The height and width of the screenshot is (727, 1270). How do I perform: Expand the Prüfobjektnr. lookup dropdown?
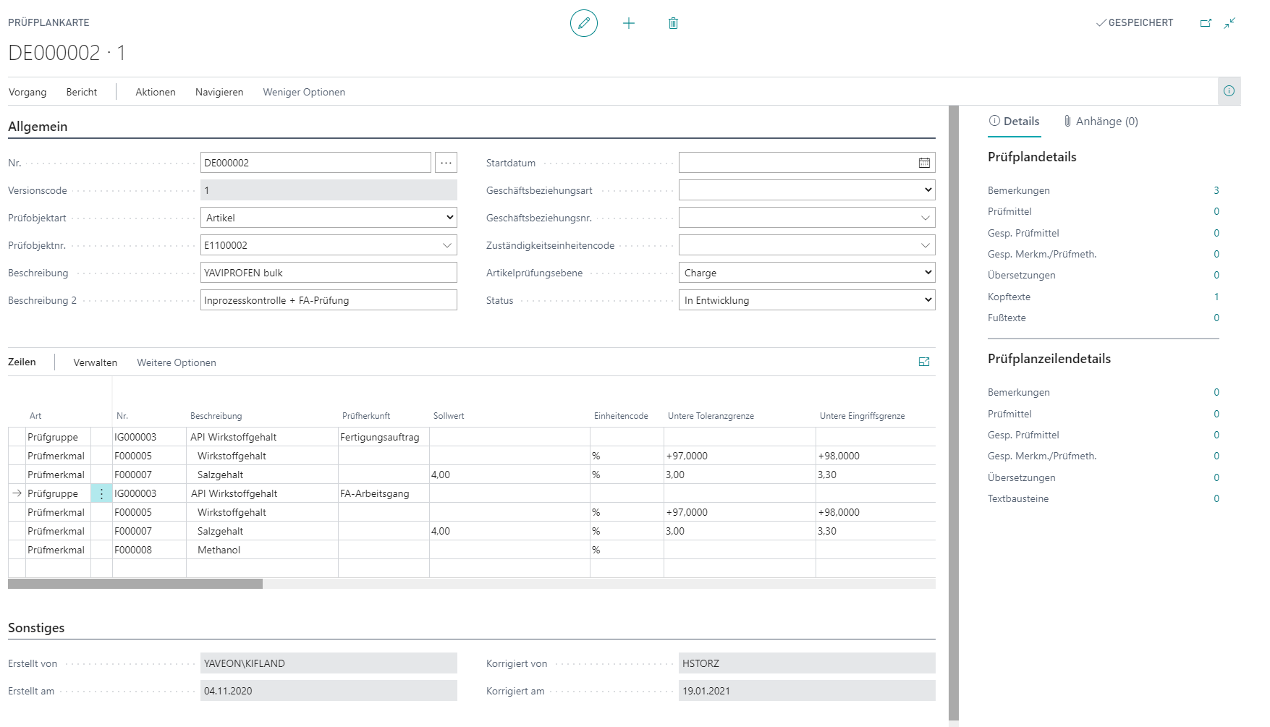pyautogui.click(x=447, y=245)
